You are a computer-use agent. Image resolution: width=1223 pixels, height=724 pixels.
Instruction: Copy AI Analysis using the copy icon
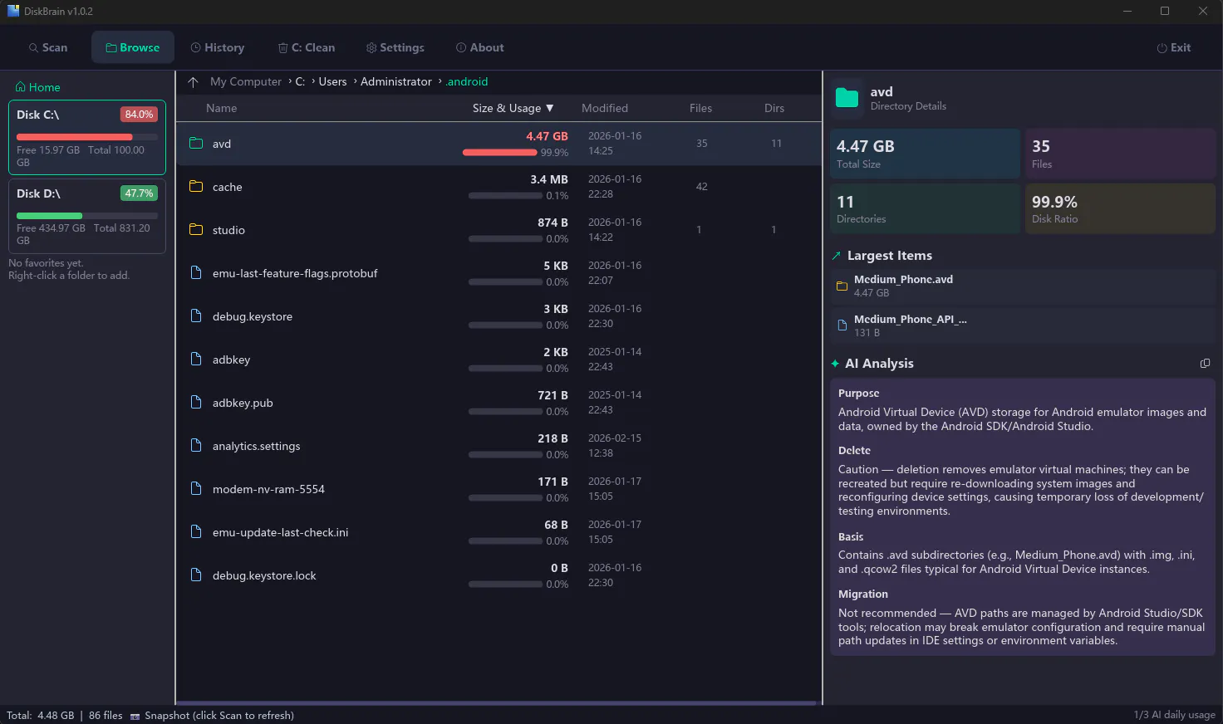[x=1205, y=364]
